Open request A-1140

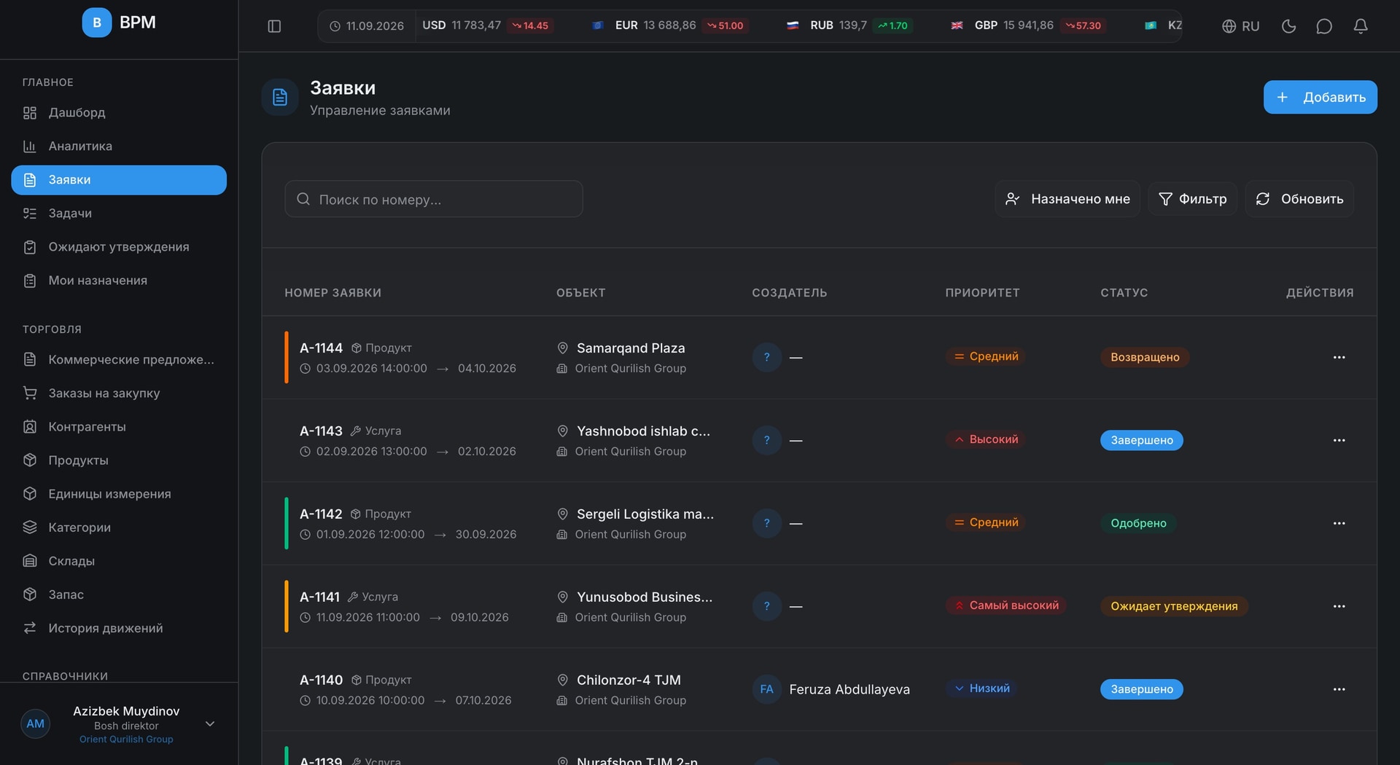pos(321,680)
